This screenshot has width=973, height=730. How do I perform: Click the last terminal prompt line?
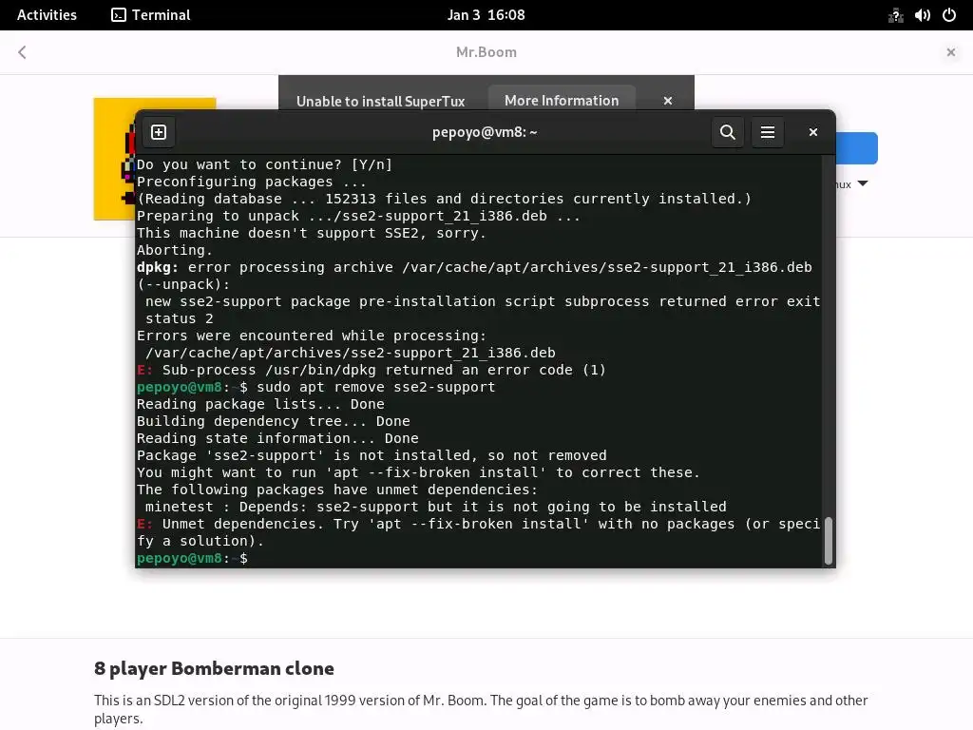tap(192, 558)
